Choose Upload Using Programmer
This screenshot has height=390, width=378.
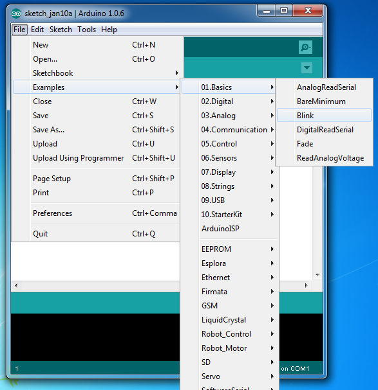pyautogui.click(x=97, y=158)
